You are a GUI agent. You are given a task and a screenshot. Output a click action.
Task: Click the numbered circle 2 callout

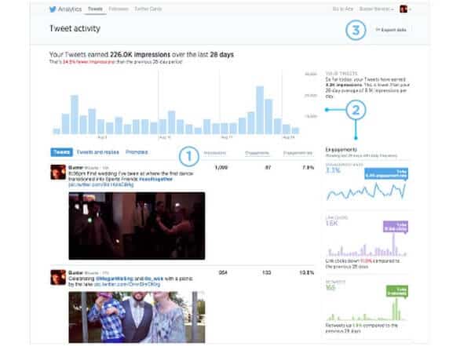coord(356,111)
